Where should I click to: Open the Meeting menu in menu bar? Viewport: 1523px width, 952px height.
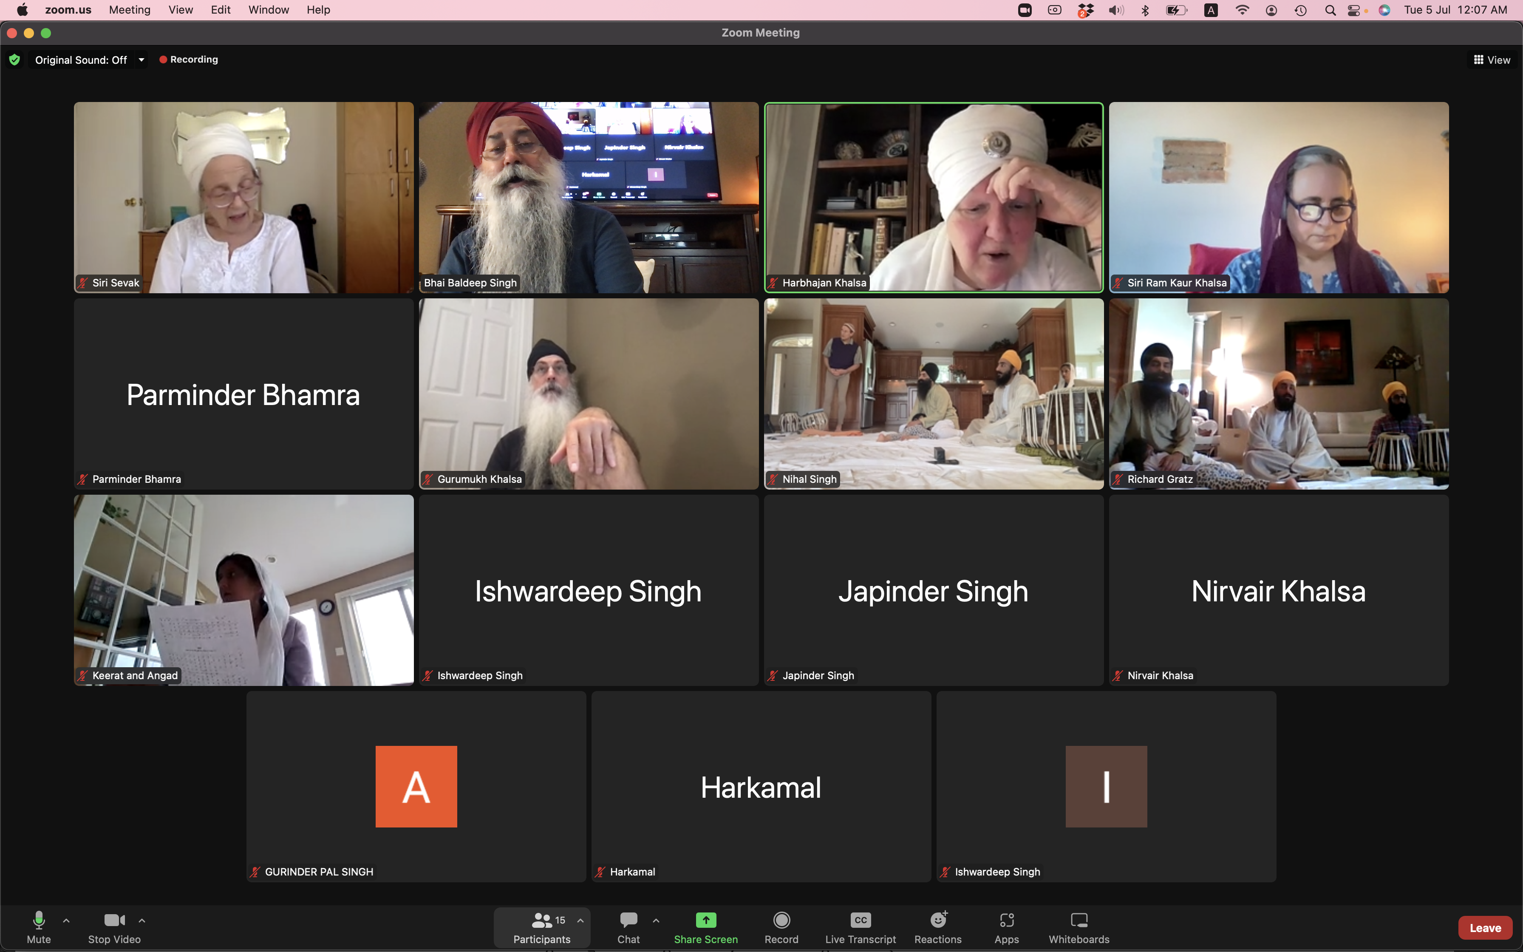129,9
